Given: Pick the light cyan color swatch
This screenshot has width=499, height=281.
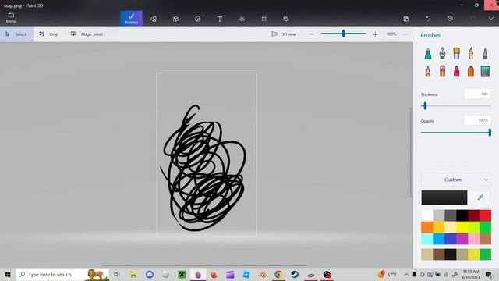Looking at the screenshot, I should (427, 239).
